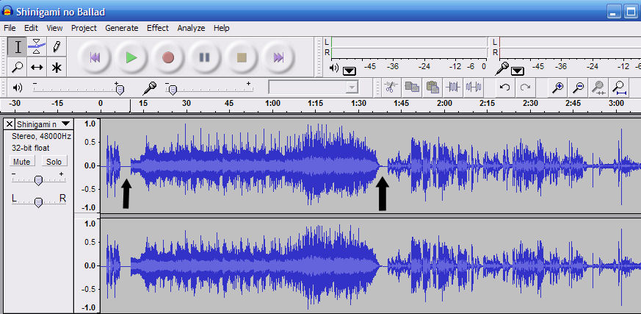Select the Time Shift tool
Screen dimensions: 641x314
[x=37, y=67]
